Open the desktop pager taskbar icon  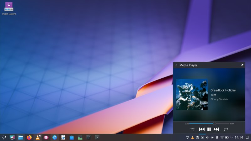coord(12,137)
